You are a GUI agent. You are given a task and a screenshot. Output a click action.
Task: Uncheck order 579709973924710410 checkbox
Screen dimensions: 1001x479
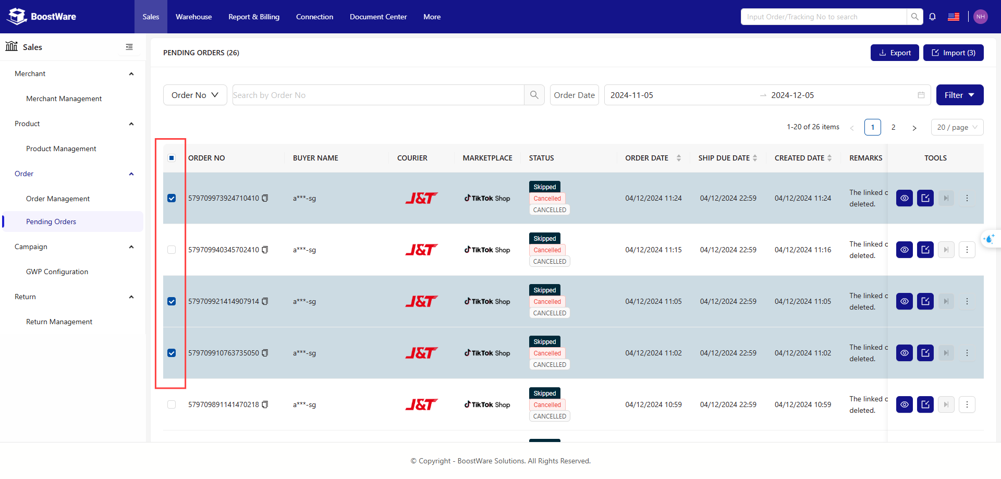pos(172,198)
